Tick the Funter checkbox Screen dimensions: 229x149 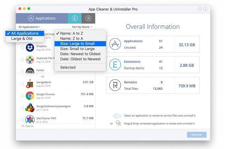click(x=22, y=71)
